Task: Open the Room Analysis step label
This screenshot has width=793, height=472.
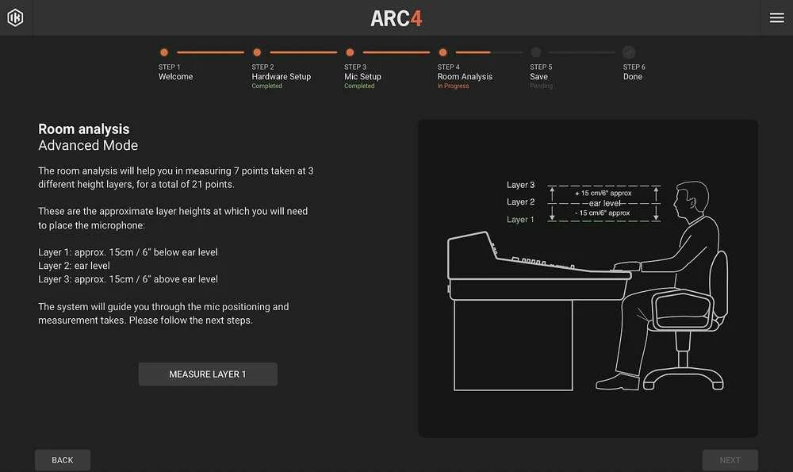Action: tap(465, 76)
